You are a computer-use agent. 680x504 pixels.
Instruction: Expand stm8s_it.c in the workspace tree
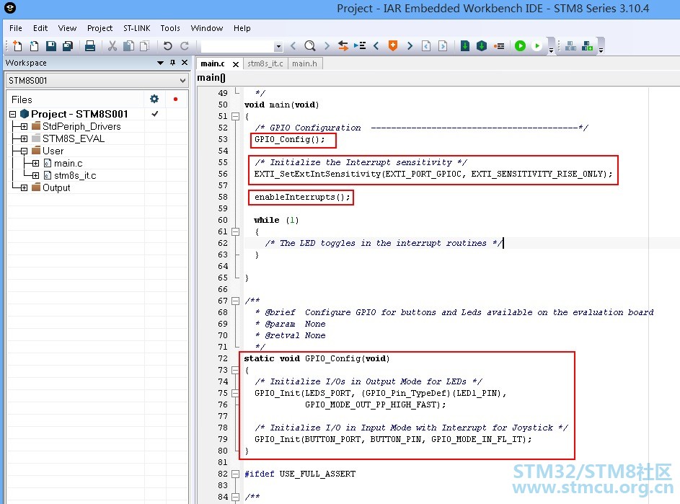click(35, 175)
